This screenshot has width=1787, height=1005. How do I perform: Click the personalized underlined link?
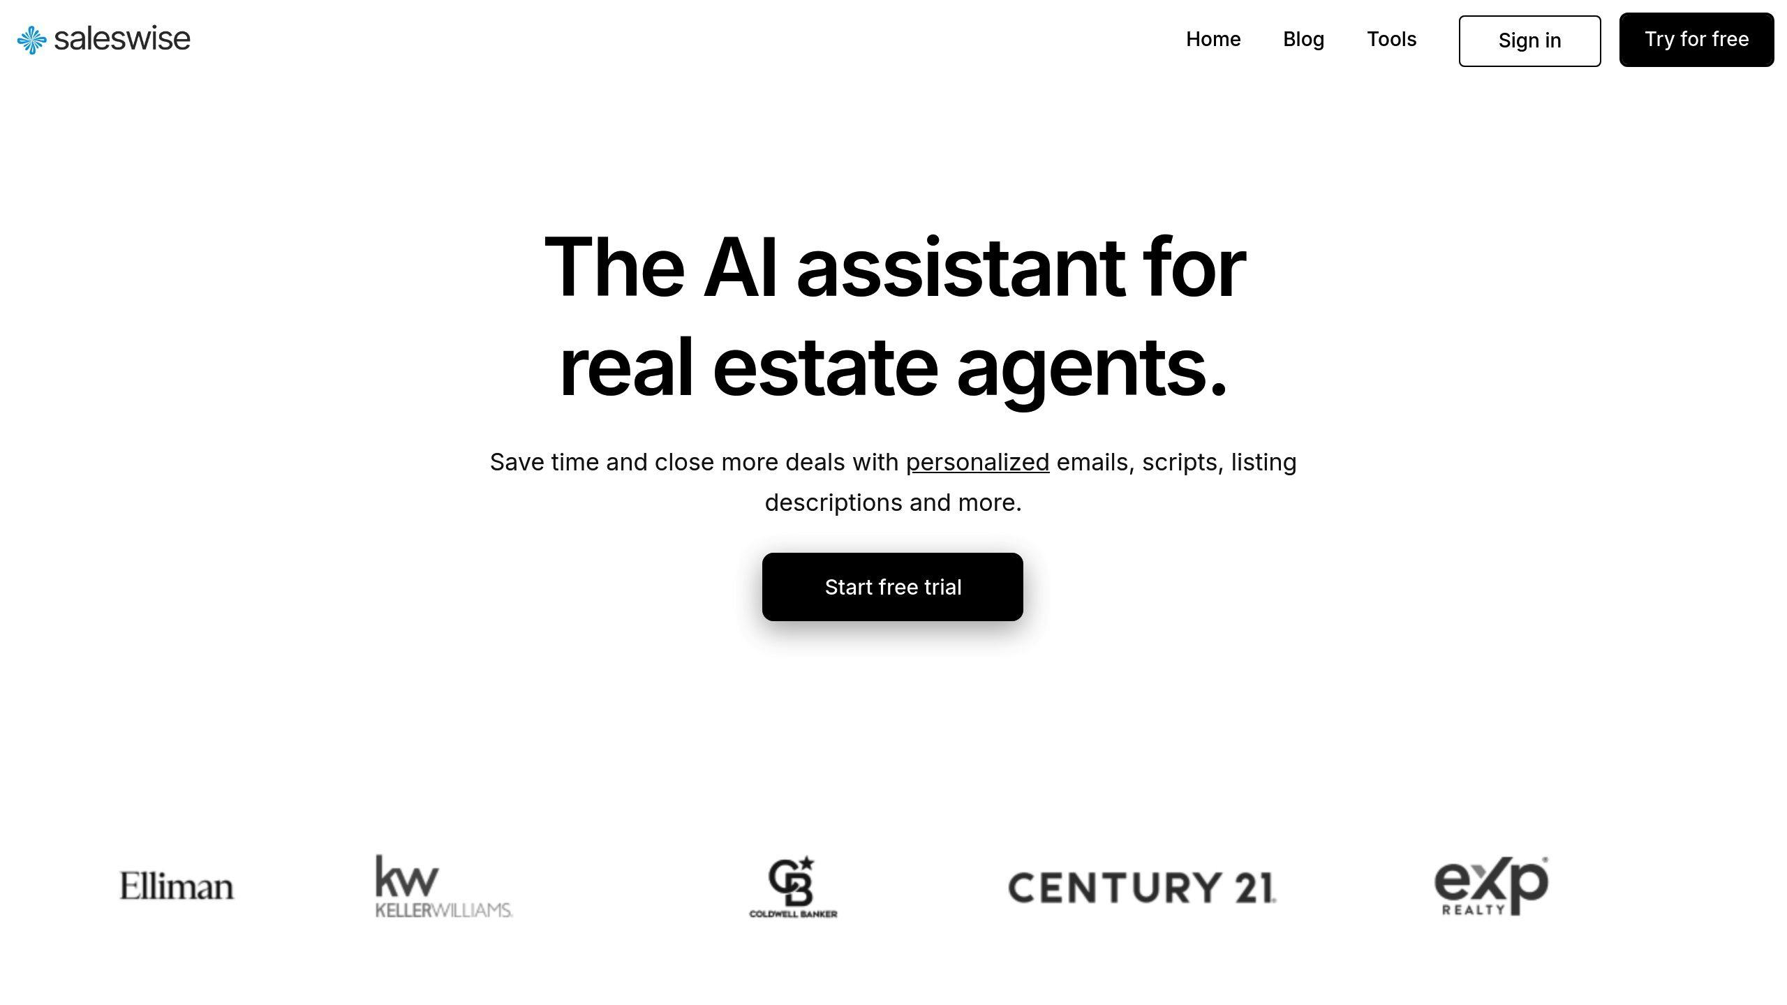(977, 461)
